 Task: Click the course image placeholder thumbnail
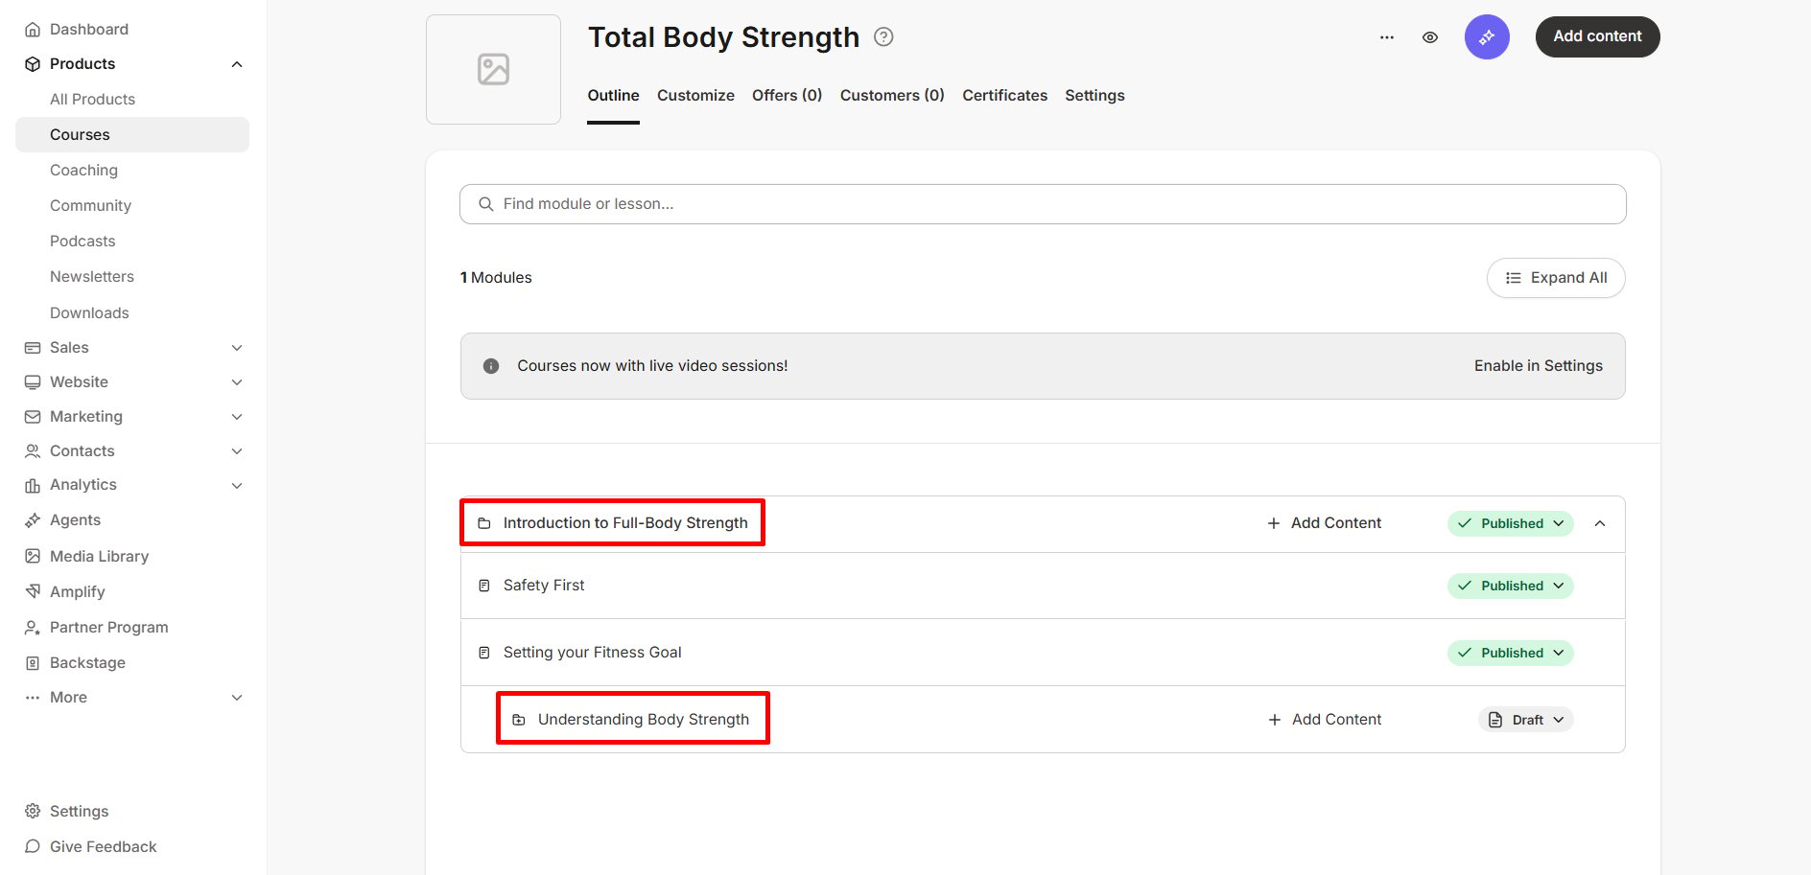[x=493, y=69]
